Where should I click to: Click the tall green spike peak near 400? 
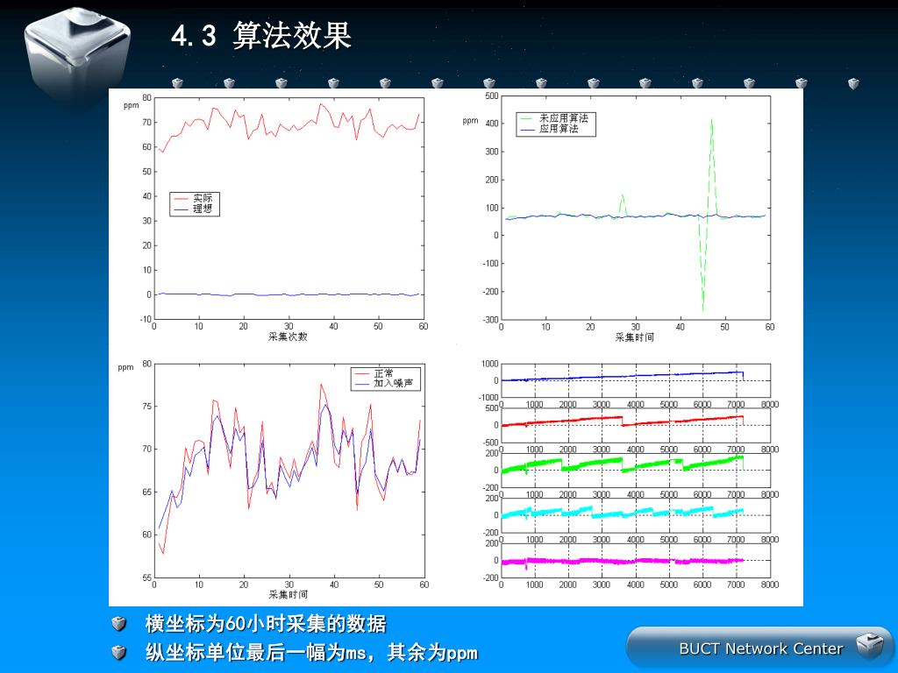[x=711, y=121]
